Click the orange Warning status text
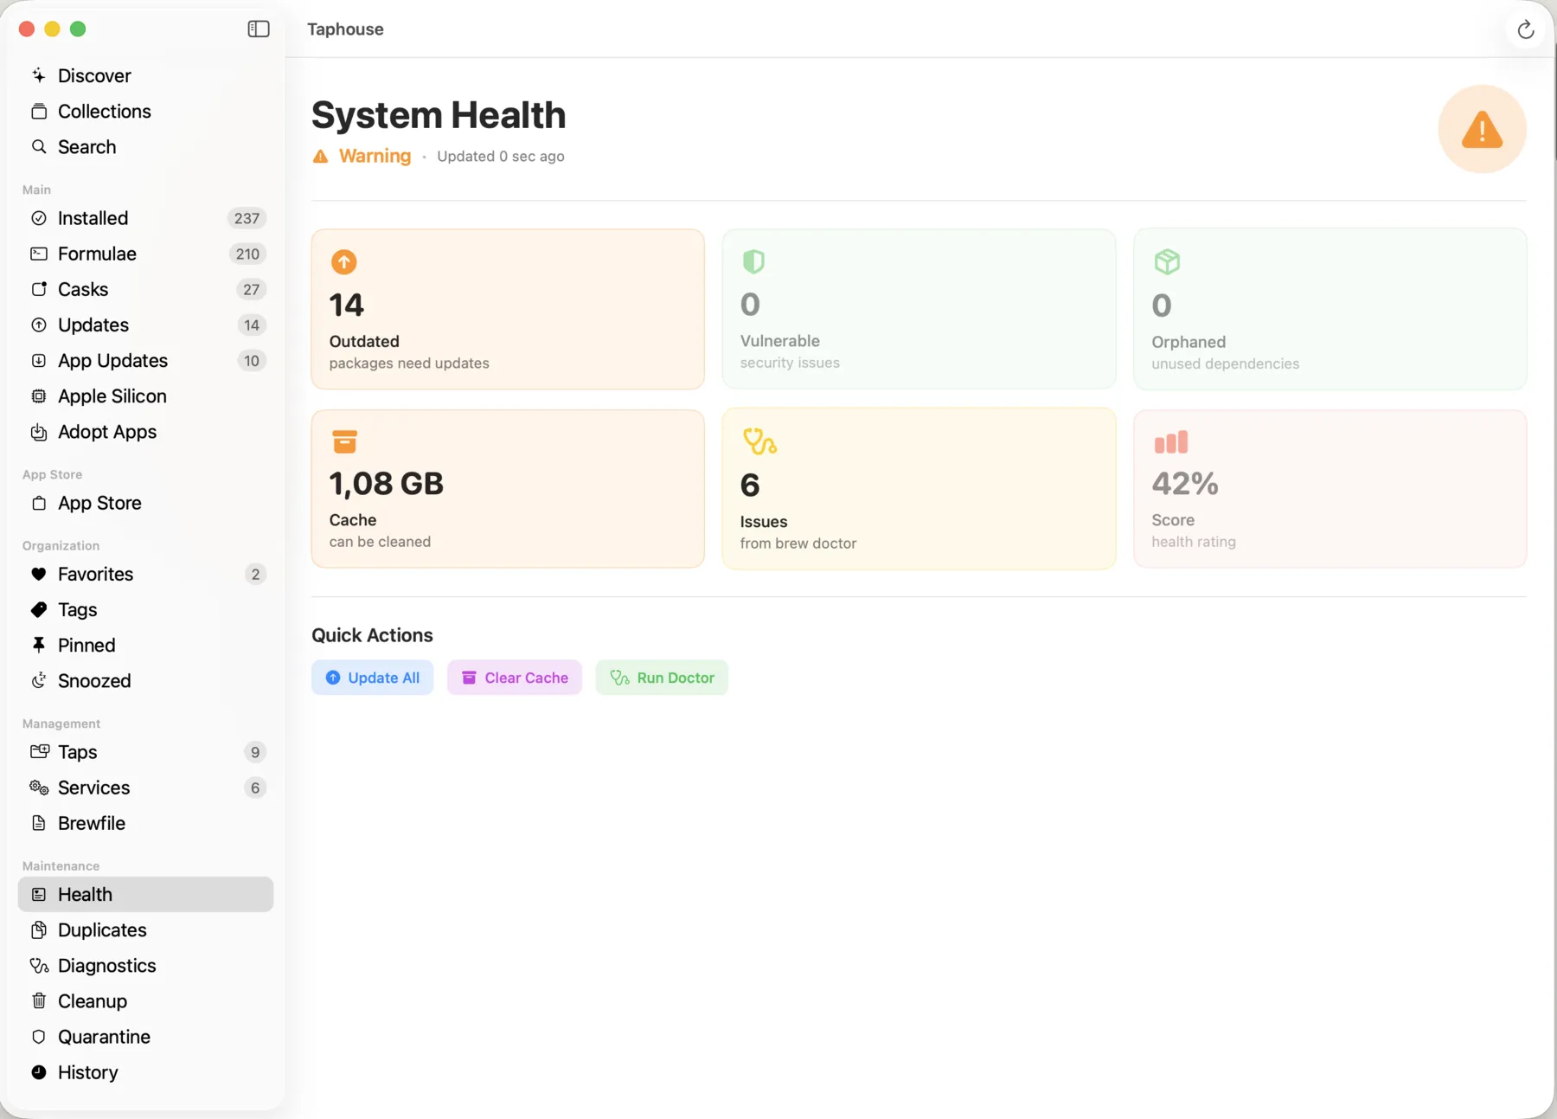1557x1119 pixels. pyautogui.click(x=375, y=156)
